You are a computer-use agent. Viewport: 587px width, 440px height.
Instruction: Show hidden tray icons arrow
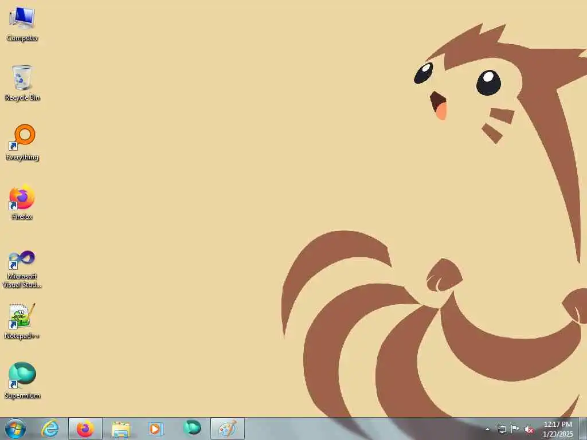click(x=487, y=429)
